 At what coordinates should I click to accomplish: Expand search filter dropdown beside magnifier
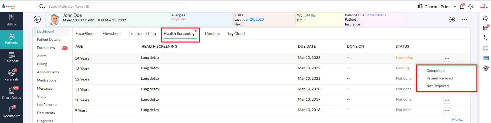click(x=44, y=7)
